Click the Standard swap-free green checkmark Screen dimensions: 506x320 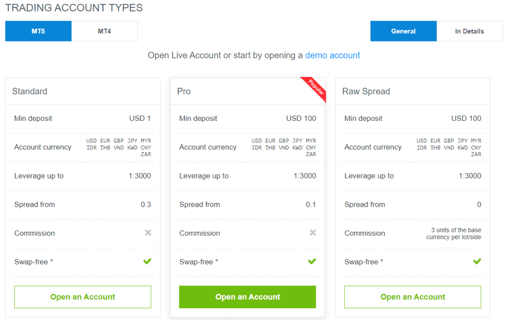(x=147, y=261)
